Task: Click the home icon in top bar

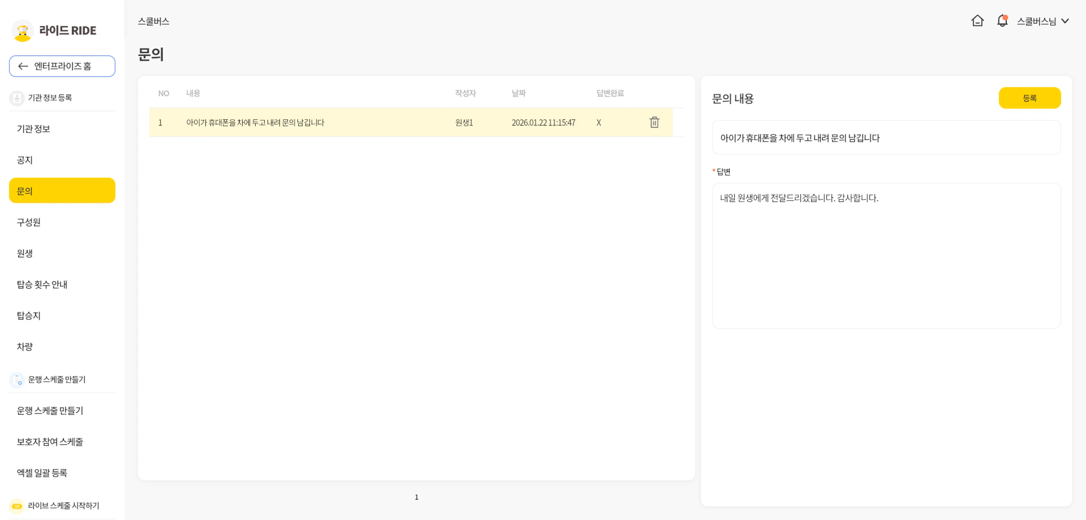Action: click(977, 21)
